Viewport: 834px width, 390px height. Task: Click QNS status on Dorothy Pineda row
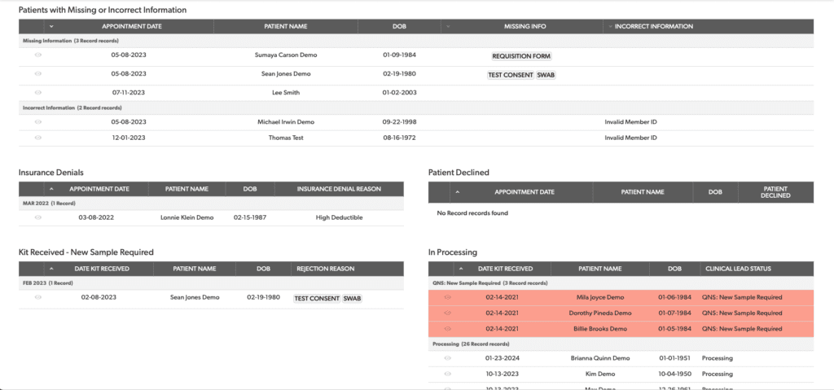point(742,313)
